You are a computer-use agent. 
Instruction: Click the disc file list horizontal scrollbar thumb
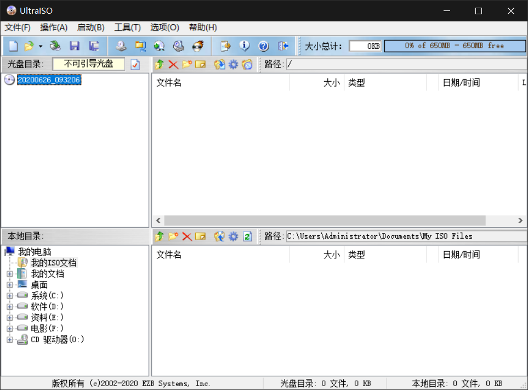pos(325,221)
